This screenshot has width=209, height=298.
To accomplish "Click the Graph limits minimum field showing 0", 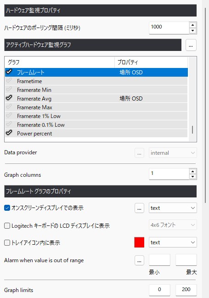I will pyautogui.click(x=159, y=290).
